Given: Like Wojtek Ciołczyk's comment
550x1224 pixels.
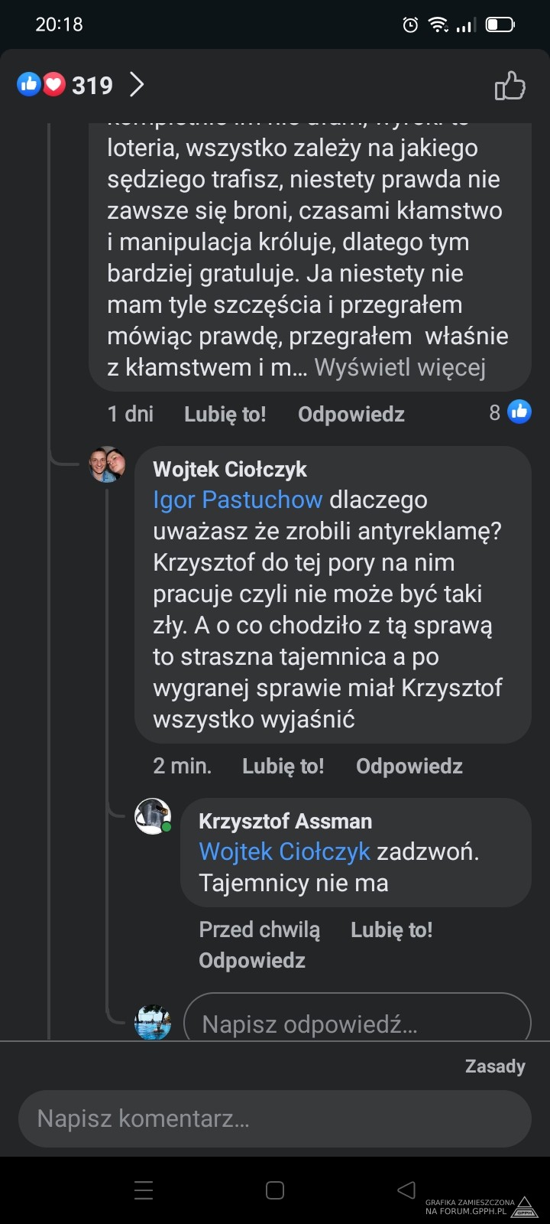Looking at the screenshot, I should click(x=283, y=766).
